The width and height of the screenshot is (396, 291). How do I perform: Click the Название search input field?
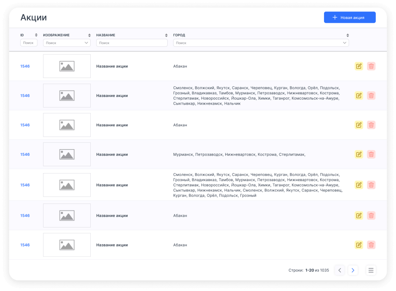pos(131,43)
